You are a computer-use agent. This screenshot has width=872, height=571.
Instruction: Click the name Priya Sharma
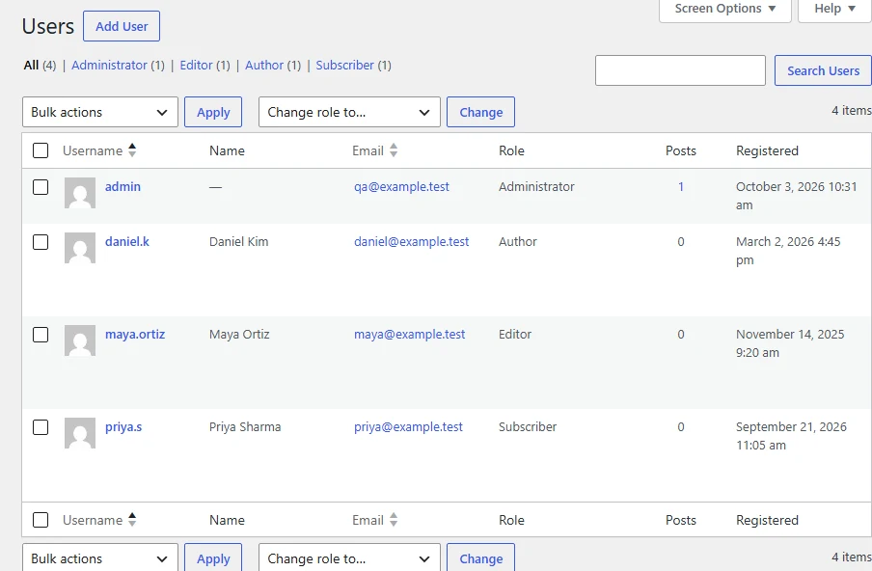pos(245,427)
